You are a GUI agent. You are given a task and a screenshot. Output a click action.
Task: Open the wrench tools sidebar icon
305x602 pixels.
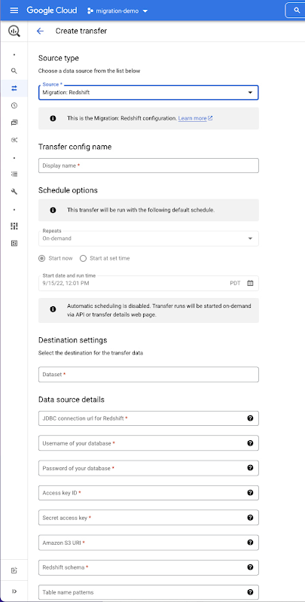tap(14, 192)
